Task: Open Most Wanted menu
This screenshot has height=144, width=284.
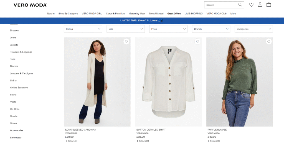Action: coord(156,14)
